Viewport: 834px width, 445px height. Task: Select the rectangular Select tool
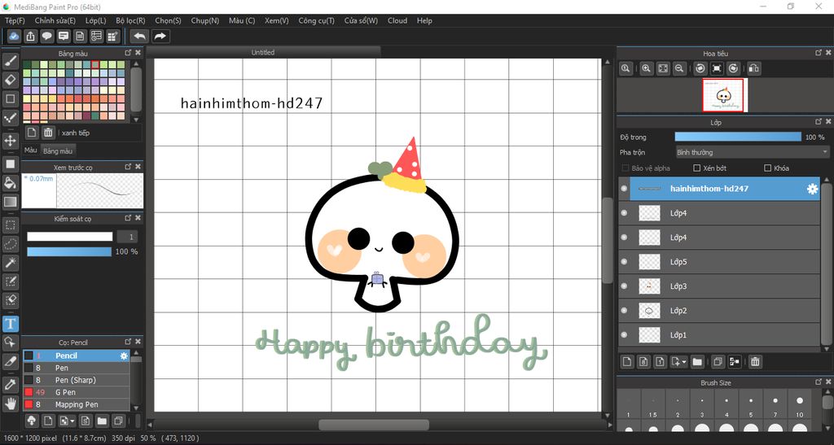coord(10,225)
